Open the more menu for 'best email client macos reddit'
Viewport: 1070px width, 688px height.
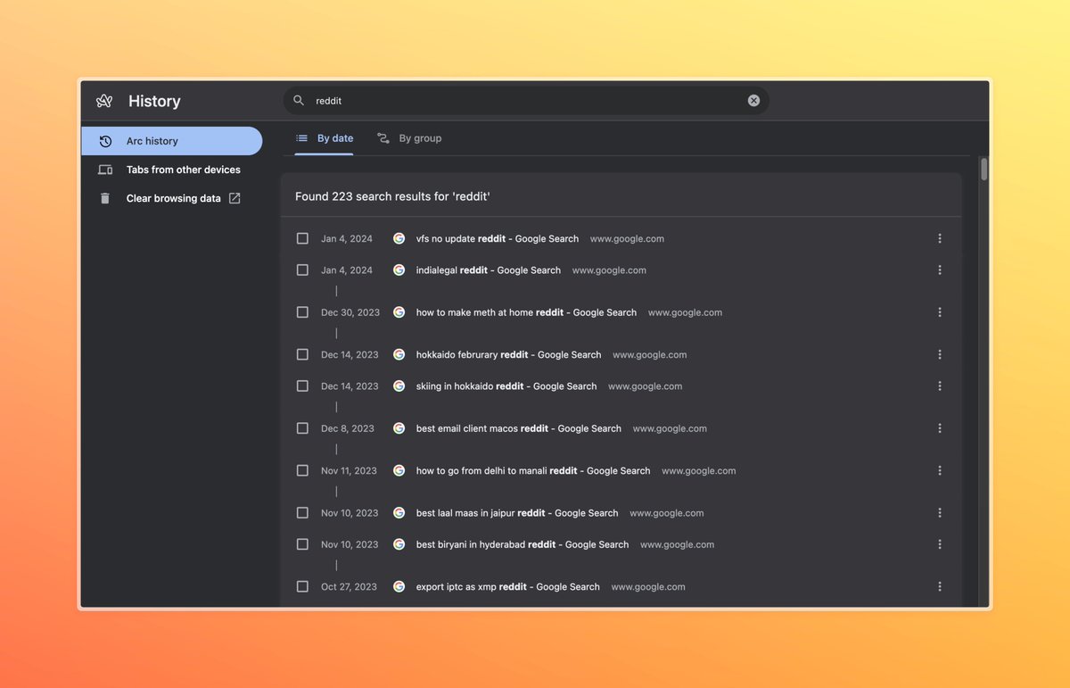[x=940, y=428]
